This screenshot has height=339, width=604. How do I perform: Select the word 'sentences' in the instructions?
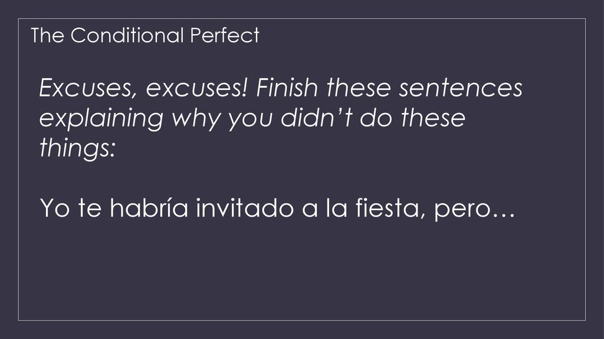(x=461, y=88)
